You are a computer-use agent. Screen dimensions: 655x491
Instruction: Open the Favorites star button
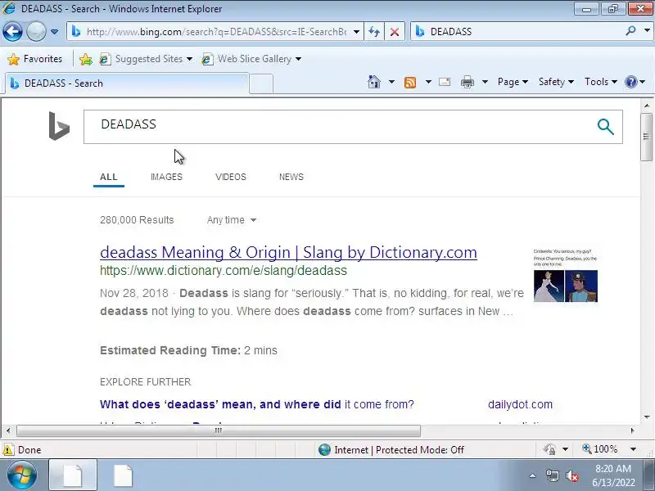(x=35, y=59)
